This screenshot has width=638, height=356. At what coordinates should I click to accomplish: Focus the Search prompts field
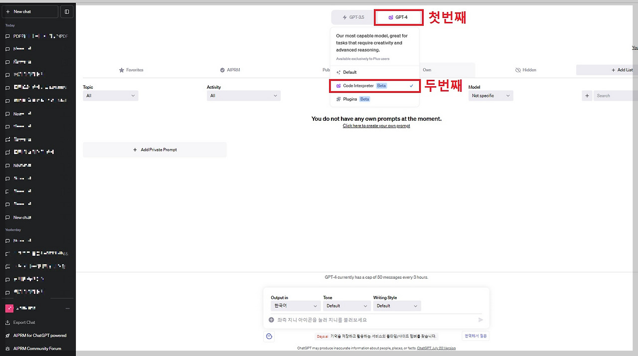(616, 96)
